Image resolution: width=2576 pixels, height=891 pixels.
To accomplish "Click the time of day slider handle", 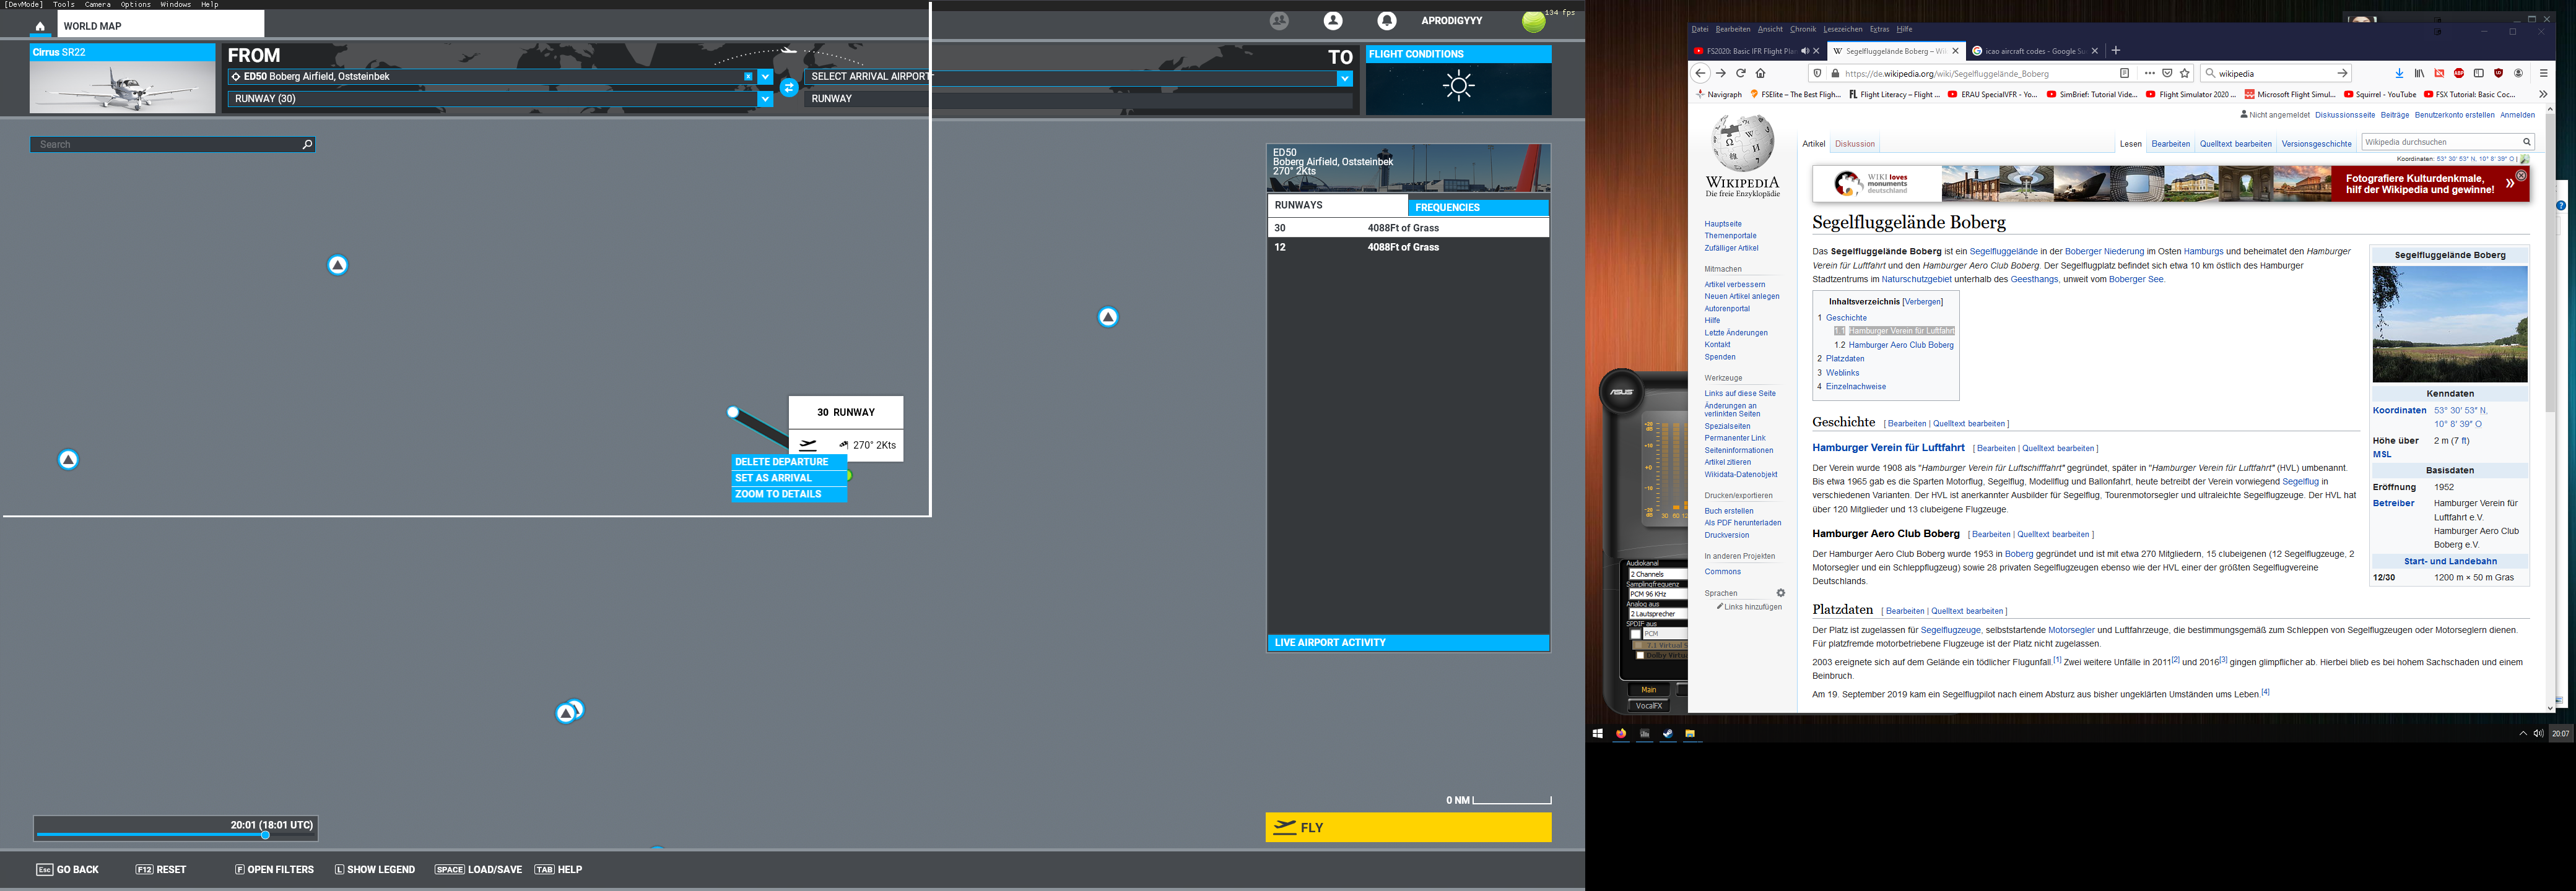I will 265,835.
